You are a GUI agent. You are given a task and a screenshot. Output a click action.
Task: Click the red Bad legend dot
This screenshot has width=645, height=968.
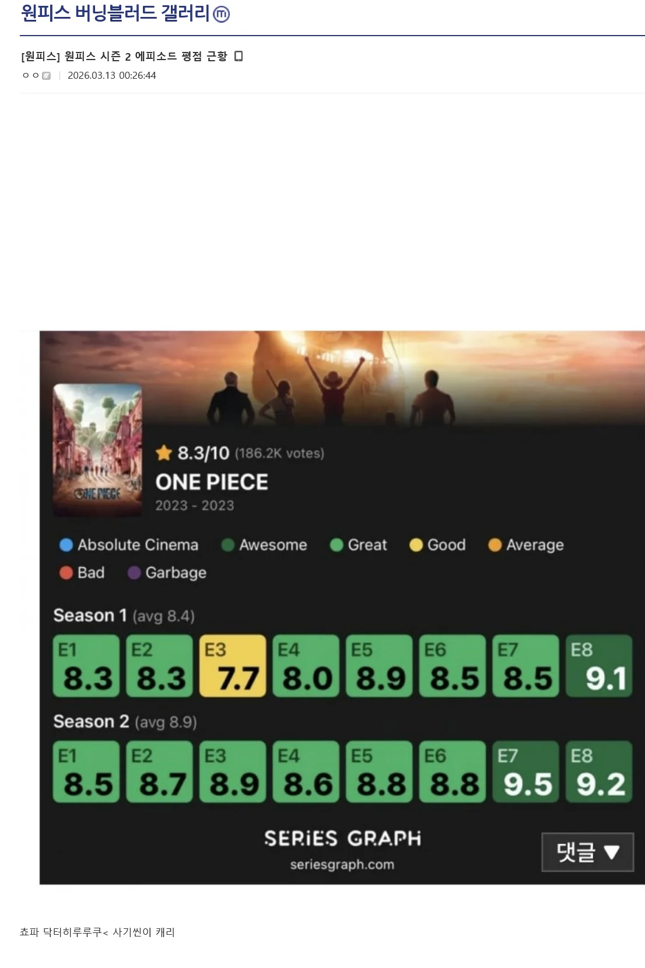click(66, 573)
